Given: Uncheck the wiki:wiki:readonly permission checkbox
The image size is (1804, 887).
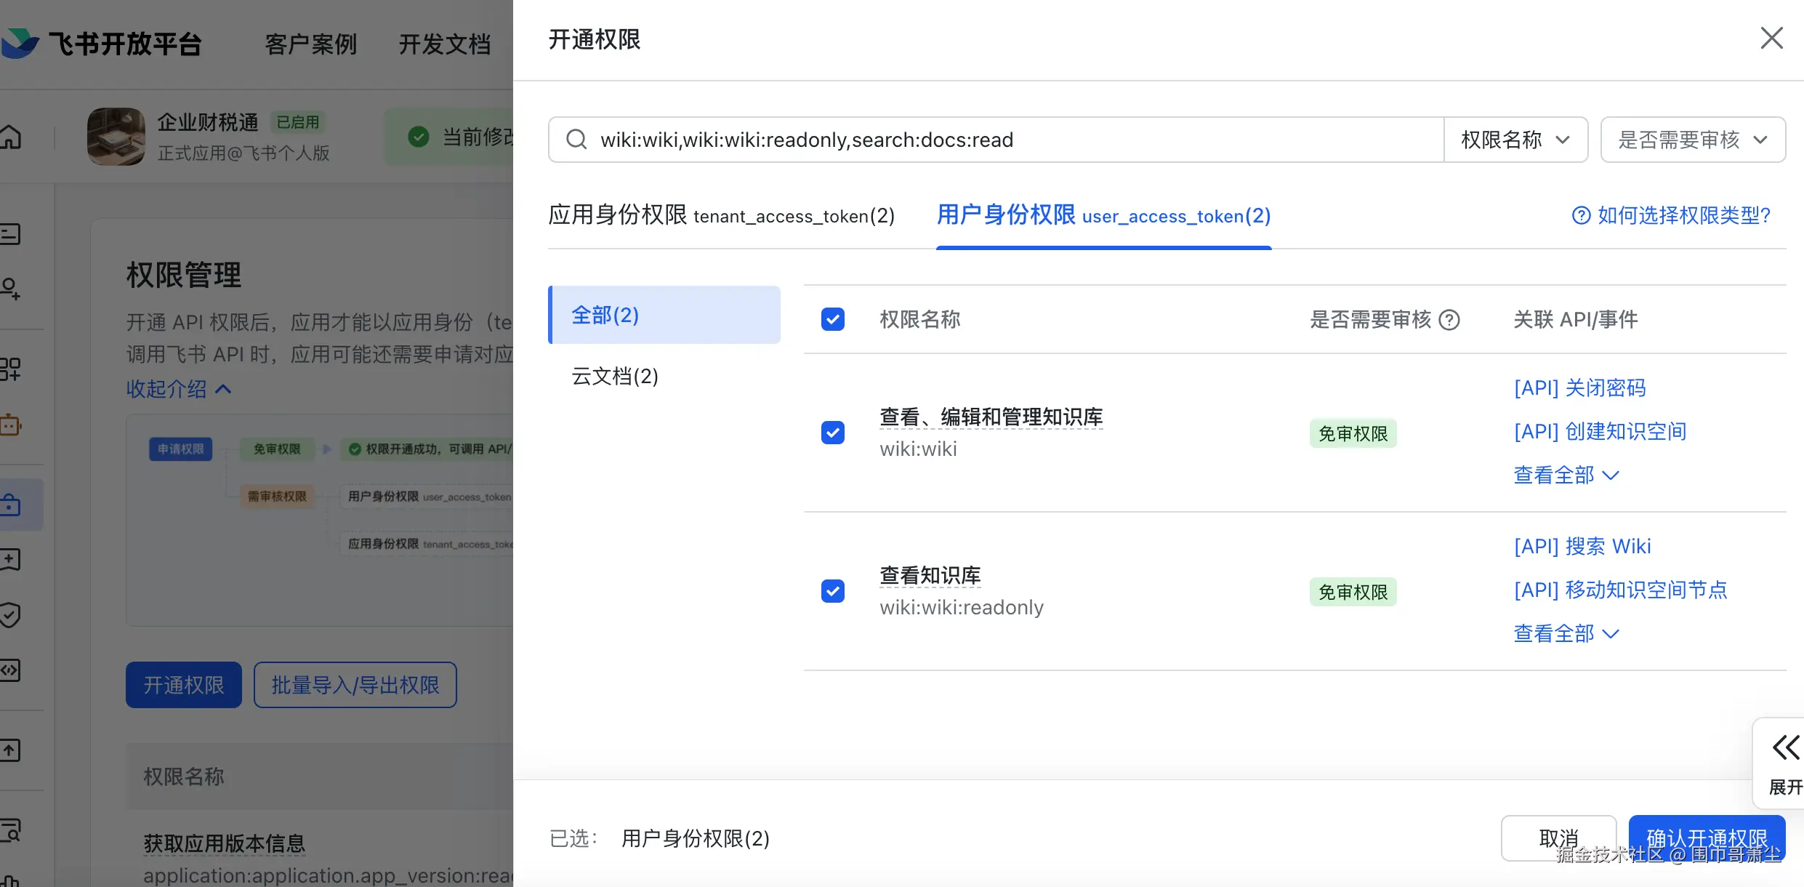Looking at the screenshot, I should pyautogui.click(x=832, y=591).
